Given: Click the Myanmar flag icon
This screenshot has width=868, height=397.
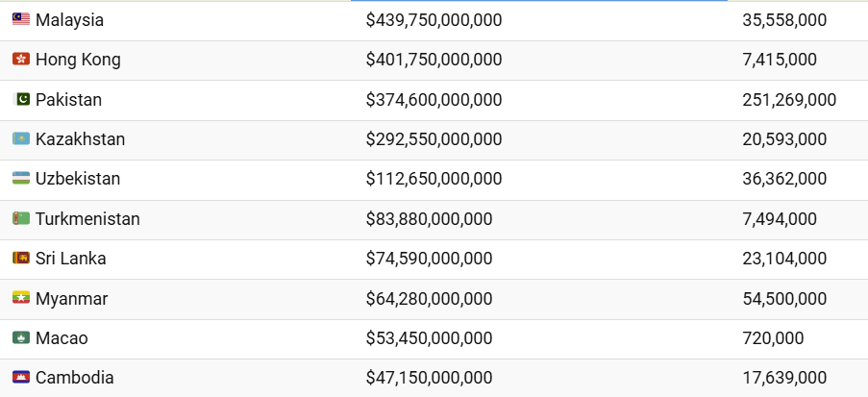Looking at the screenshot, I should click(21, 298).
